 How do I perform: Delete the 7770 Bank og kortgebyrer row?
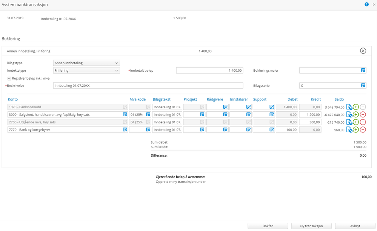(363, 130)
